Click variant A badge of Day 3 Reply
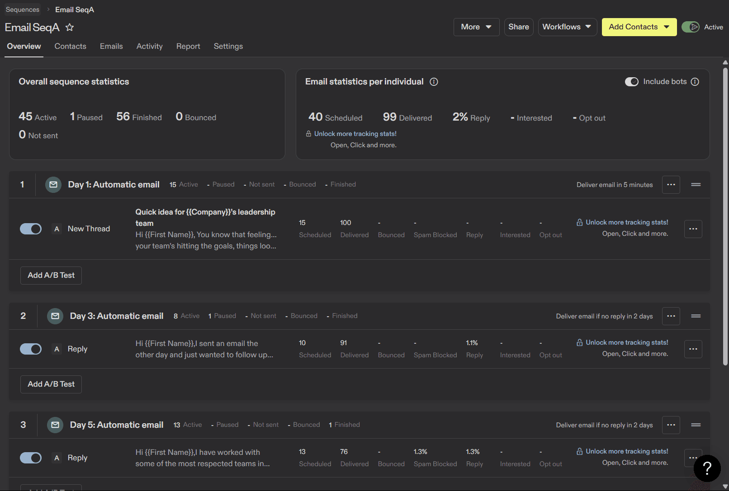729x491 pixels. 57,349
